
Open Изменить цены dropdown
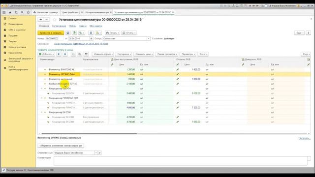[x=144, y=54]
